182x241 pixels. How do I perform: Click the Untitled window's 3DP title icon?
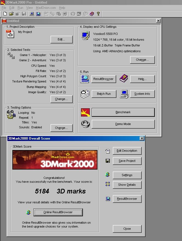point(4,21)
